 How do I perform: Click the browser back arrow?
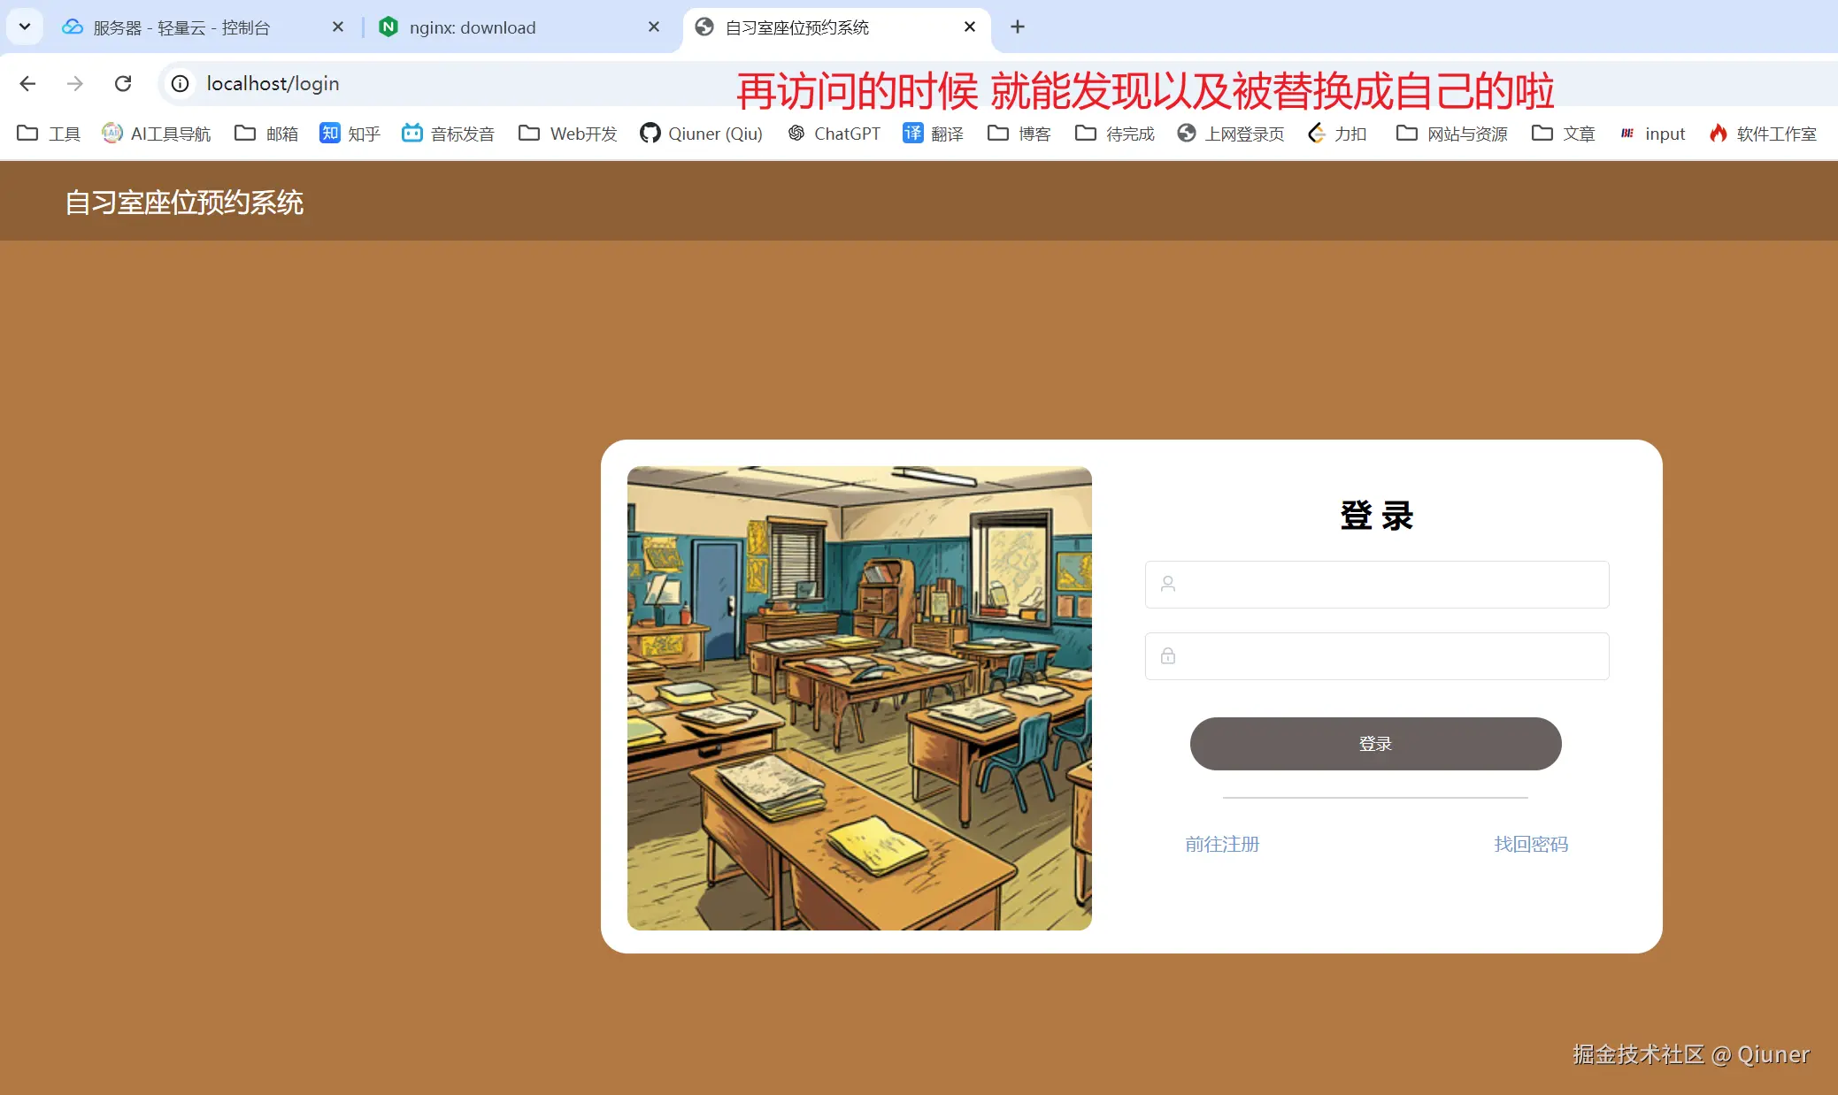(27, 83)
